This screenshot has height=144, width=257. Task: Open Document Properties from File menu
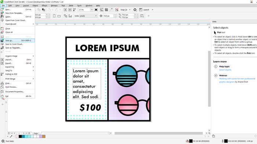pyautogui.click(x=18, y=92)
